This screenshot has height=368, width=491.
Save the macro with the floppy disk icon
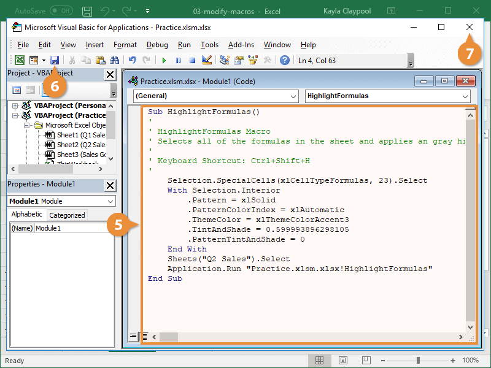pos(54,60)
